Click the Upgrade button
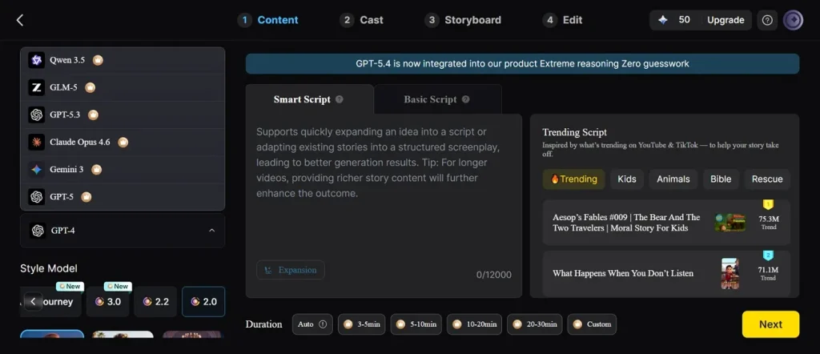This screenshot has height=354, width=820. 726,20
